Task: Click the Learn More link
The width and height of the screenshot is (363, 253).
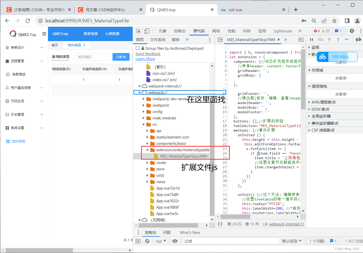Action: click(x=145, y=59)
